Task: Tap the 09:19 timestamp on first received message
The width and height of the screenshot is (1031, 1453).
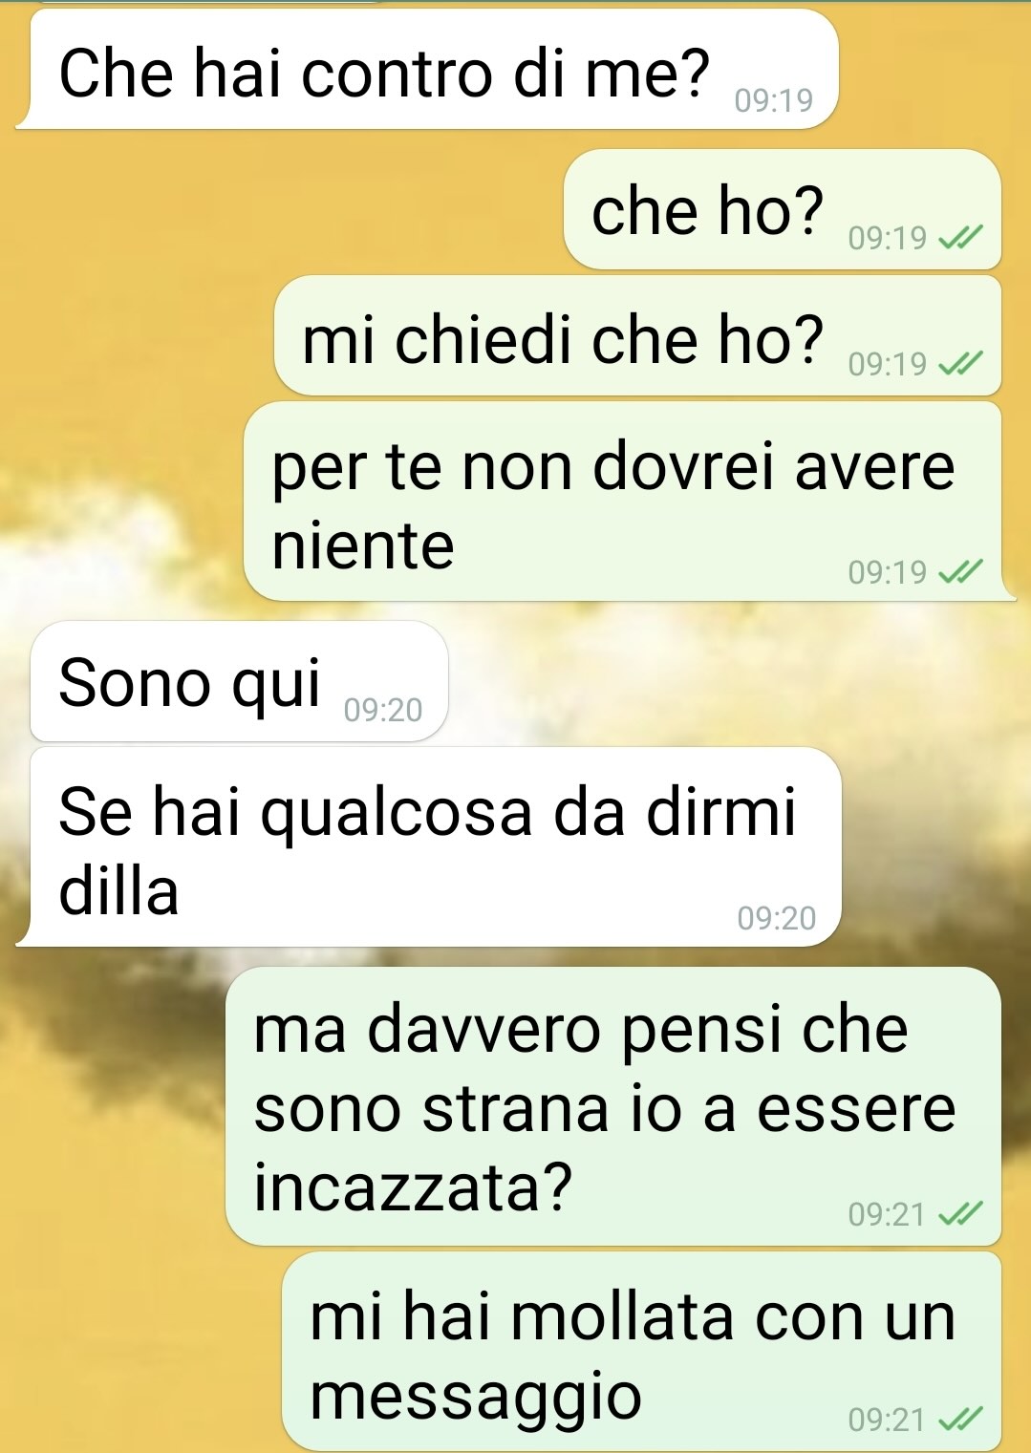Action: coord(774,100)
